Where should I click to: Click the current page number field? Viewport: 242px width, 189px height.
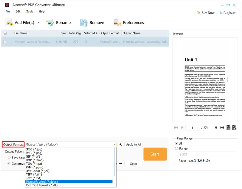coord(192,128)
